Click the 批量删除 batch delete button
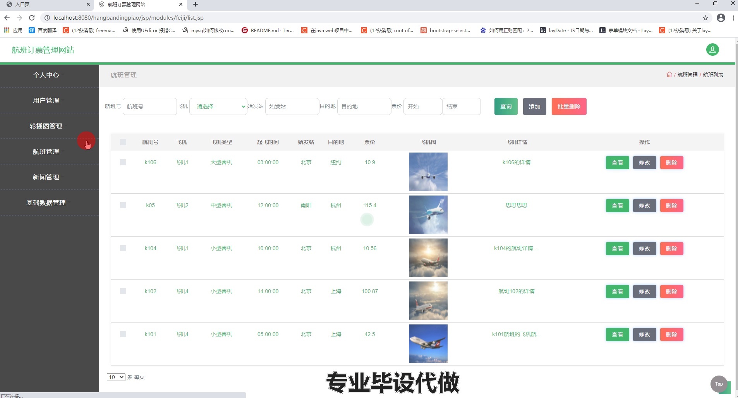This screenshot has height=398, width=738. coord(569,106)
